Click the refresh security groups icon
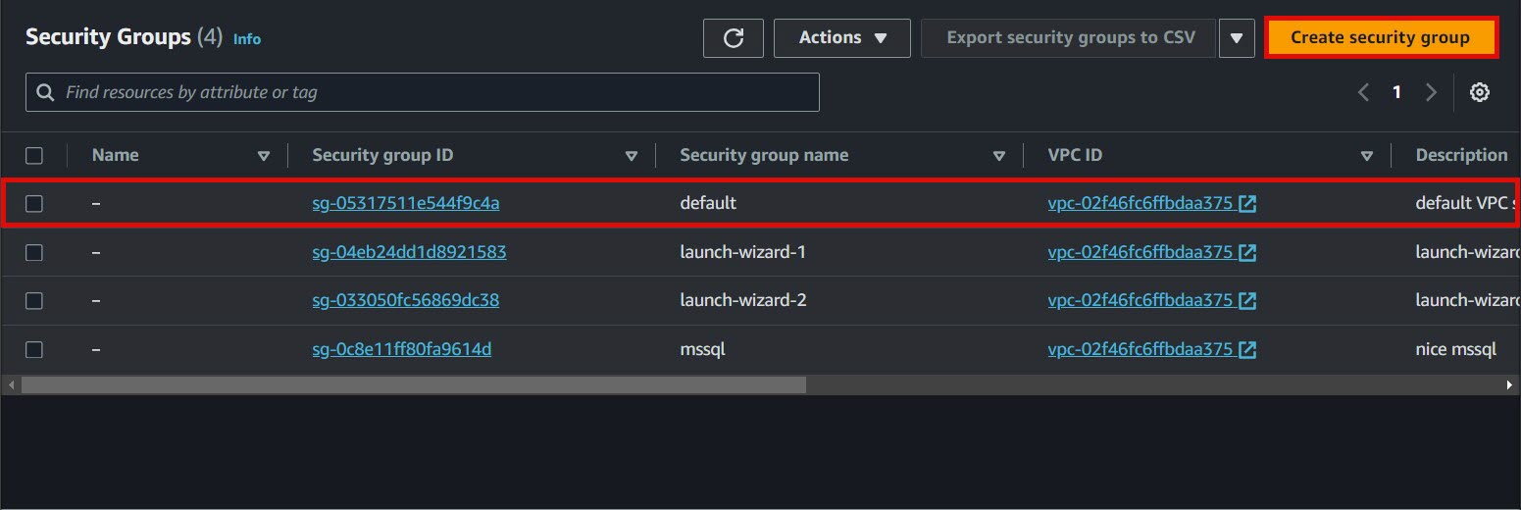This screenshot has width=1521, height=510. pos(733,38)
